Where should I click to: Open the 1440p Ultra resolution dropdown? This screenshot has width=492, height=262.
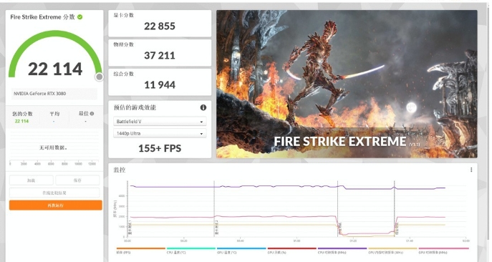pyautogui.click(x=160, y=133)
